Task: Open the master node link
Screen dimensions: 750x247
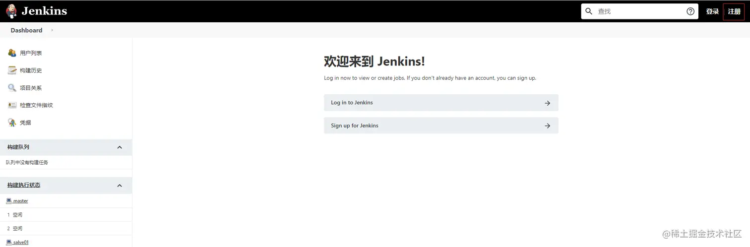Action: tap(20, 201)
